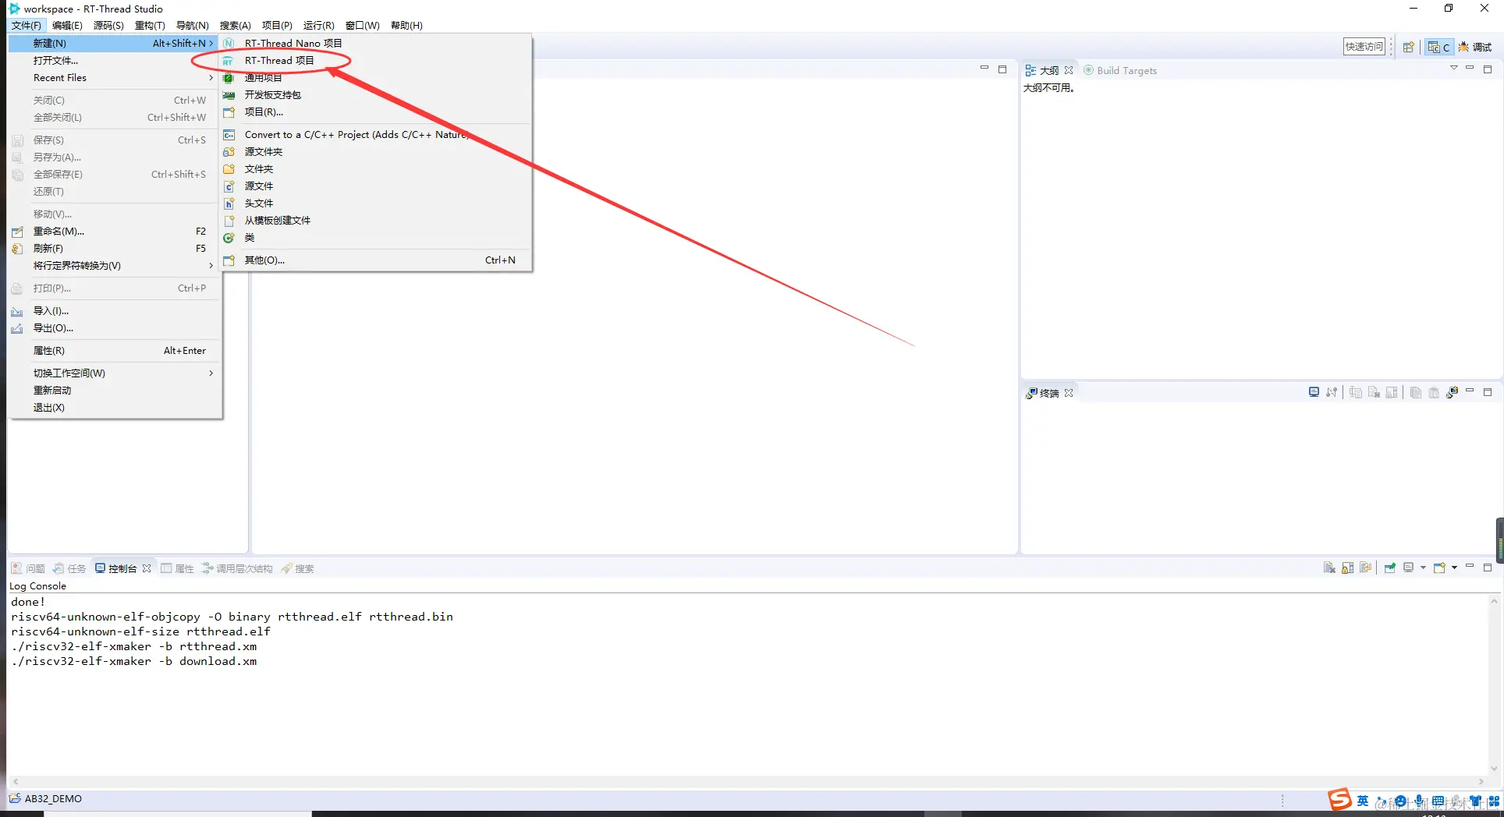Click the Open Perspective icon
This screenshot has width=1504, height=817.
pos(1408,47)
